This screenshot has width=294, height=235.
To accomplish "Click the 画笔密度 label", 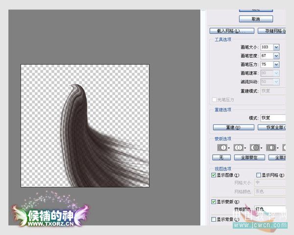I will (249, 56).
